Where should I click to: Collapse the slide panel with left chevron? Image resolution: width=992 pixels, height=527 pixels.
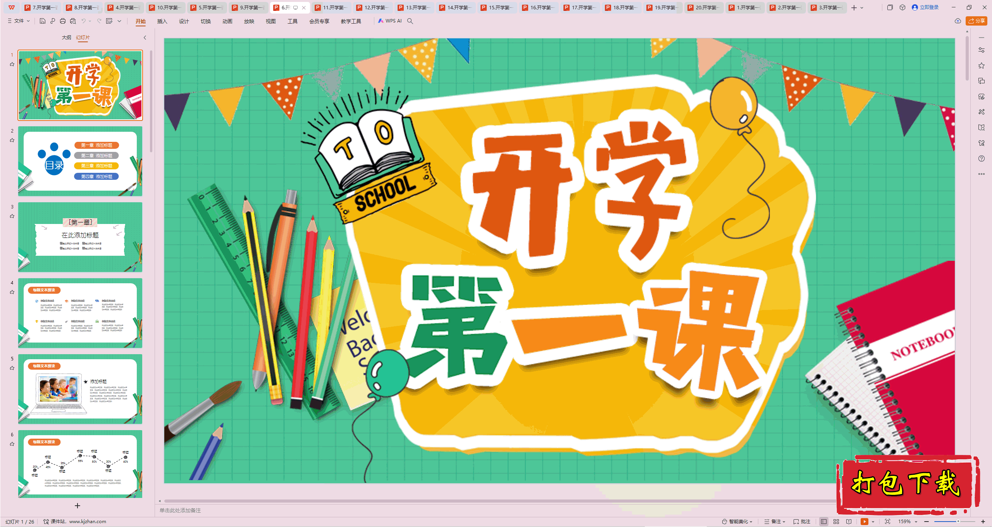pos(145,38)
